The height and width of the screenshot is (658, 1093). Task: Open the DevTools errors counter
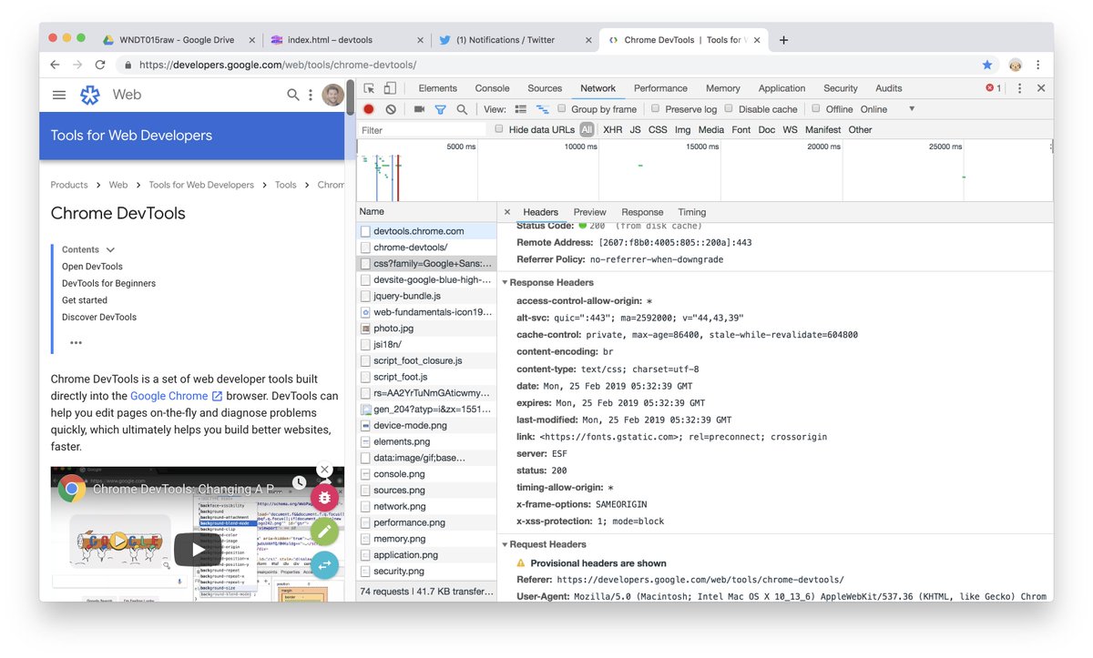[993, 88]
